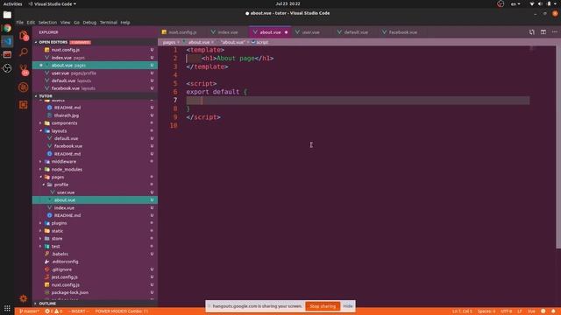Open package-lock.json in file tree
The height and width of the screenshot is (315, 561).
click(69, 292)
